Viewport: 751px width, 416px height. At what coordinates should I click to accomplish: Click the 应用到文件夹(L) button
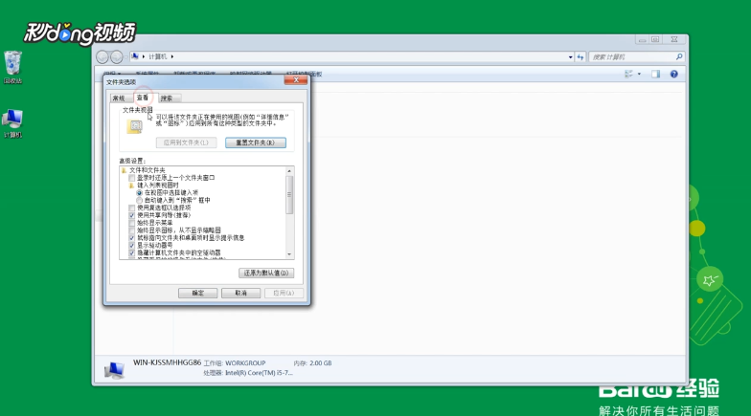(186, 142)
